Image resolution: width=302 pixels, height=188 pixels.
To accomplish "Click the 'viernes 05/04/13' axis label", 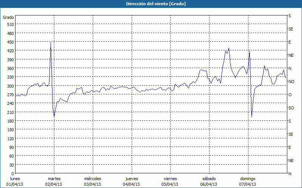I will point(170,181).
